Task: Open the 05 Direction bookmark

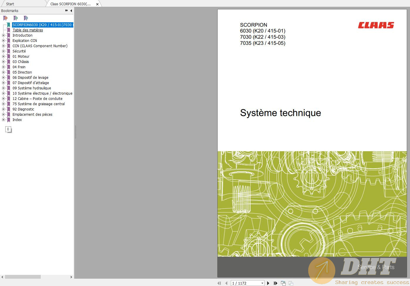Action: click(22, 72)
